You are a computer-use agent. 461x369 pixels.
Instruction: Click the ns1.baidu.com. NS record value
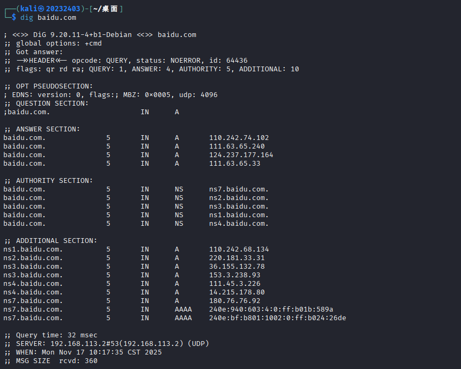[239, 215]
